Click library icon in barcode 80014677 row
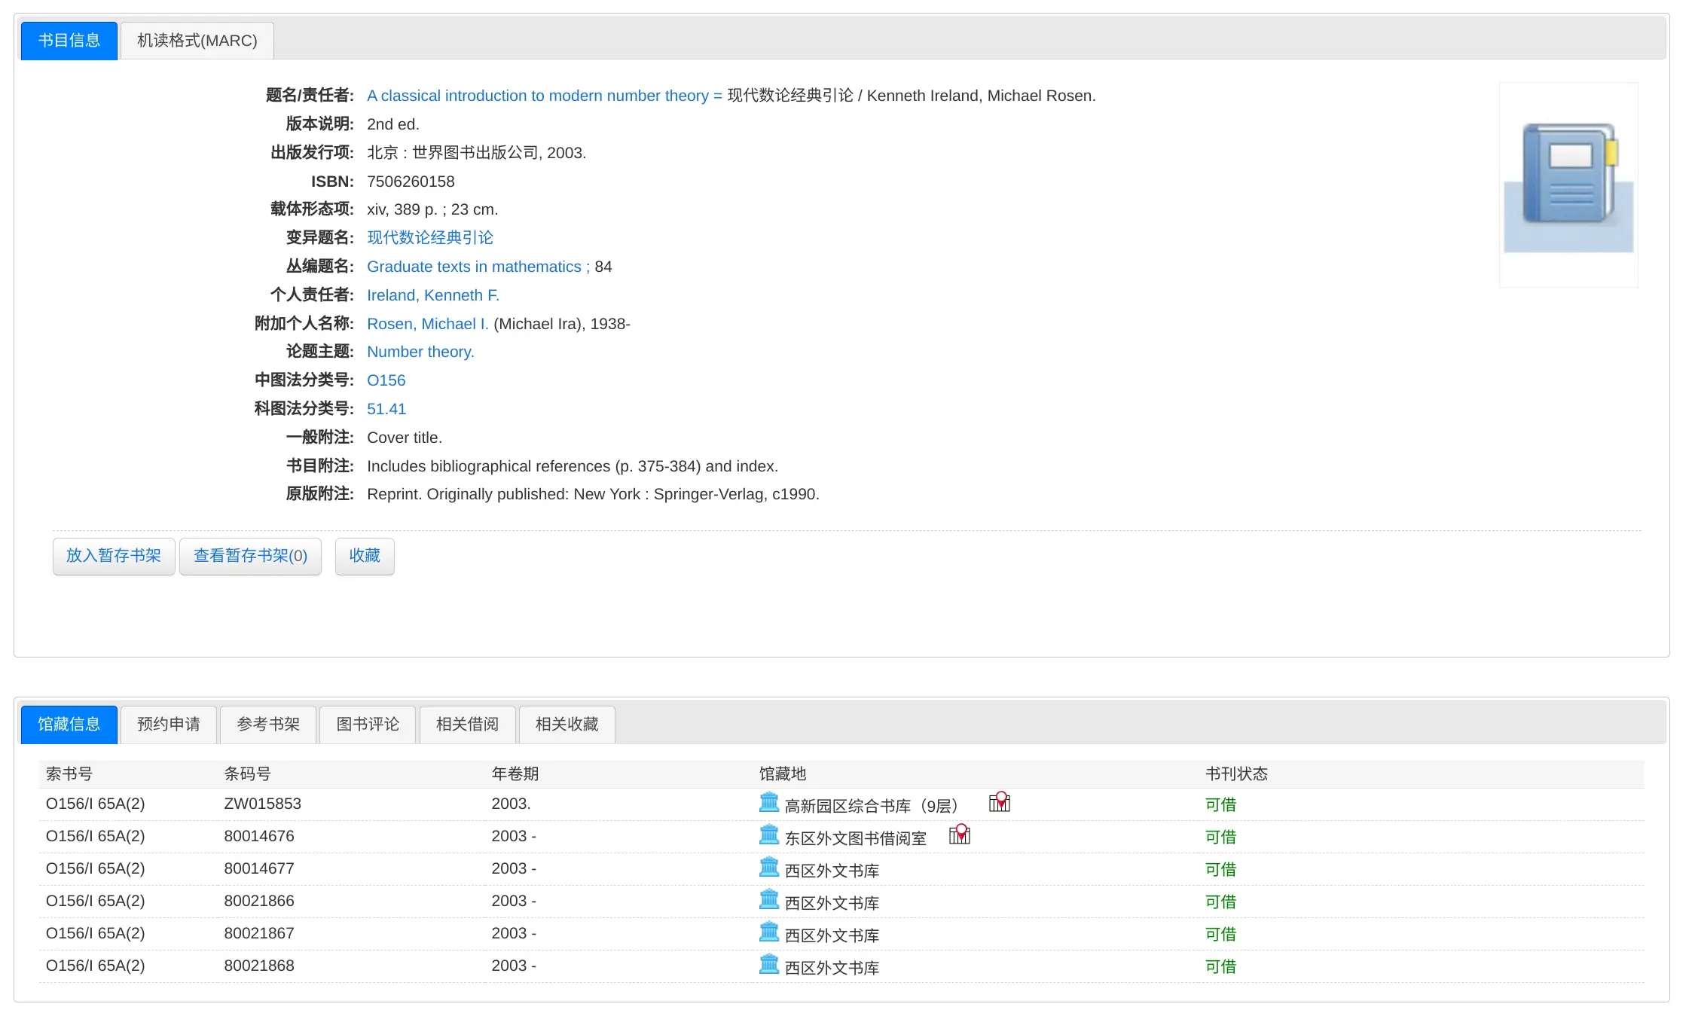This screenshot has height=1013, width=1698. pyautogui.click(x=768, y=868)
